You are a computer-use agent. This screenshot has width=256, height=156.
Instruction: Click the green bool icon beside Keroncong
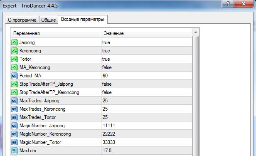point(15,51)
